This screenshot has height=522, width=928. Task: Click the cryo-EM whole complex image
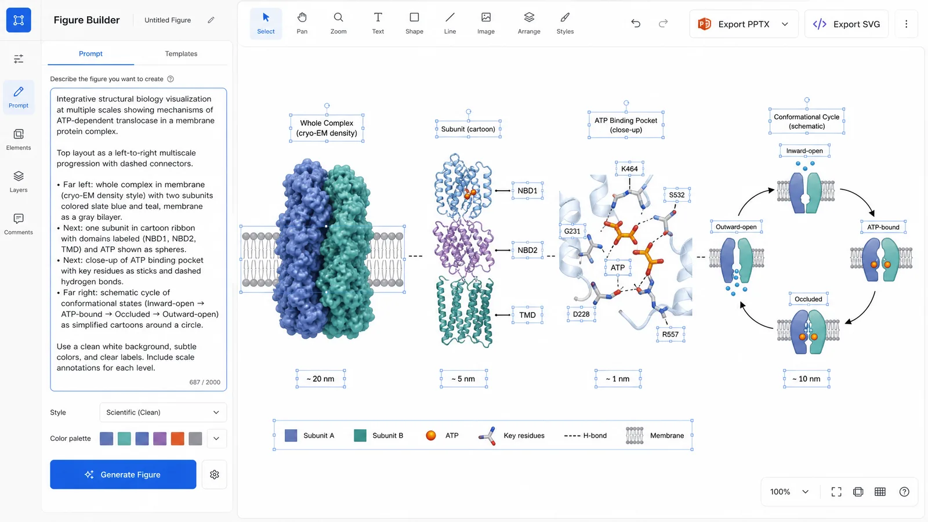[x=325, y=249]
